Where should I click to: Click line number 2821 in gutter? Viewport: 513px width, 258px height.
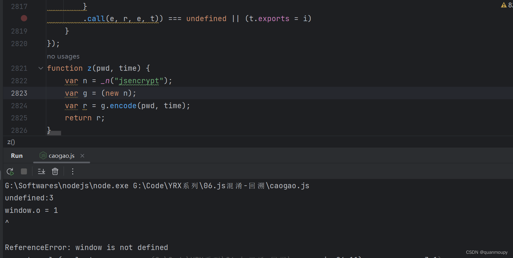point(19,68)
